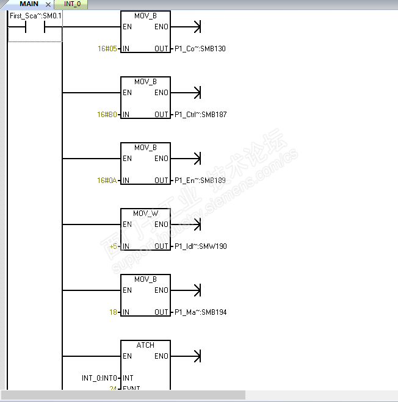This screenshot has height=402, width=398.
Task: Click the P1_Ctrl~:SMB187 output operand
Action: coord(201,115)
